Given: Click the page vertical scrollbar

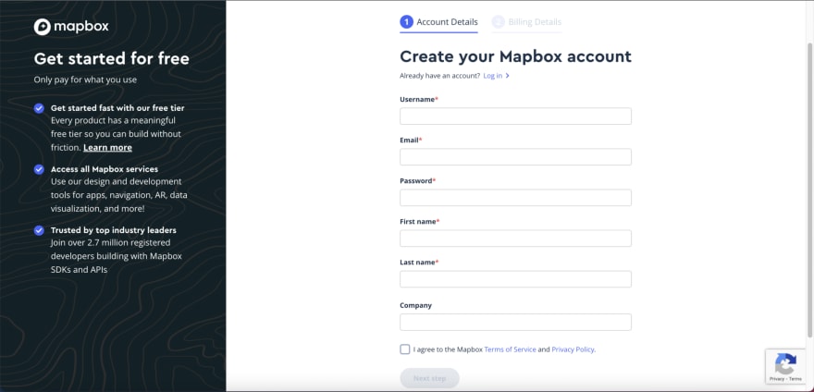Looking at the screenshot, I should pyautogui.click(x=810, y=190).
